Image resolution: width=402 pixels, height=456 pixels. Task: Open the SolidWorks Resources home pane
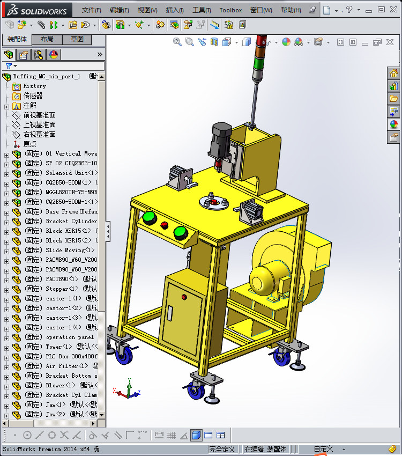pyautogui.click(x=394, y=73)
